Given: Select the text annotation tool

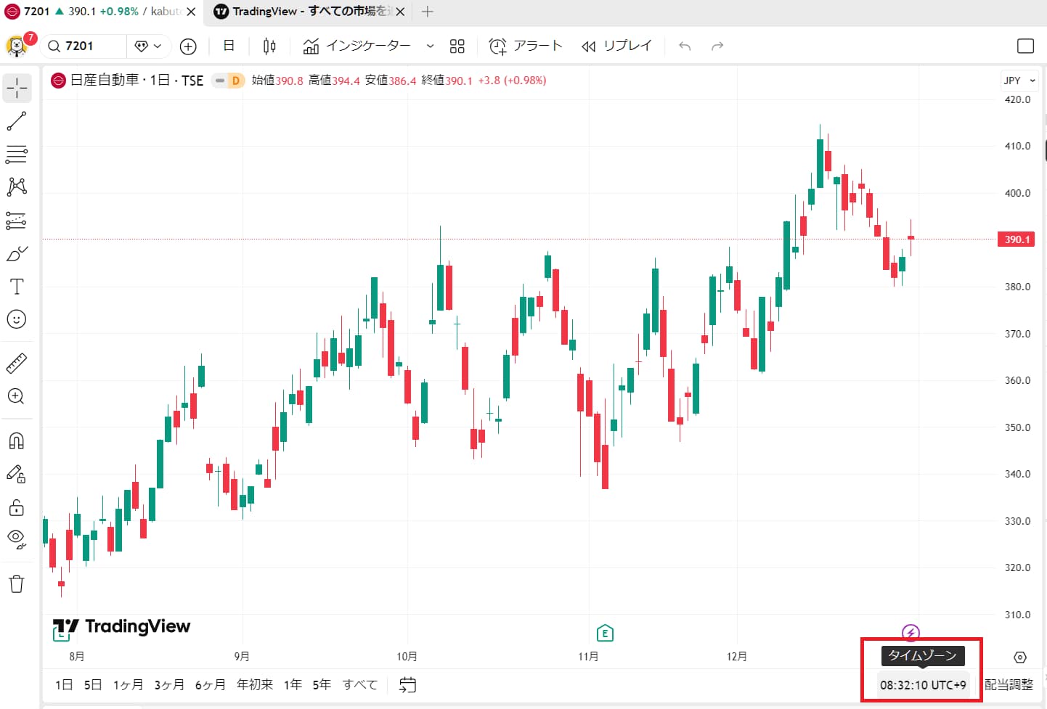Looking at the screenshot, I should click(17, 286).
